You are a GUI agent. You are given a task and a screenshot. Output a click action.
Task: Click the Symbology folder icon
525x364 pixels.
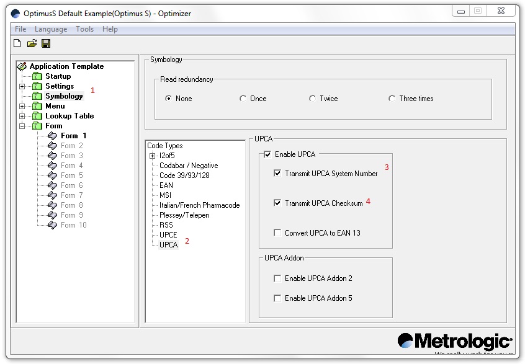coord(37,96)
